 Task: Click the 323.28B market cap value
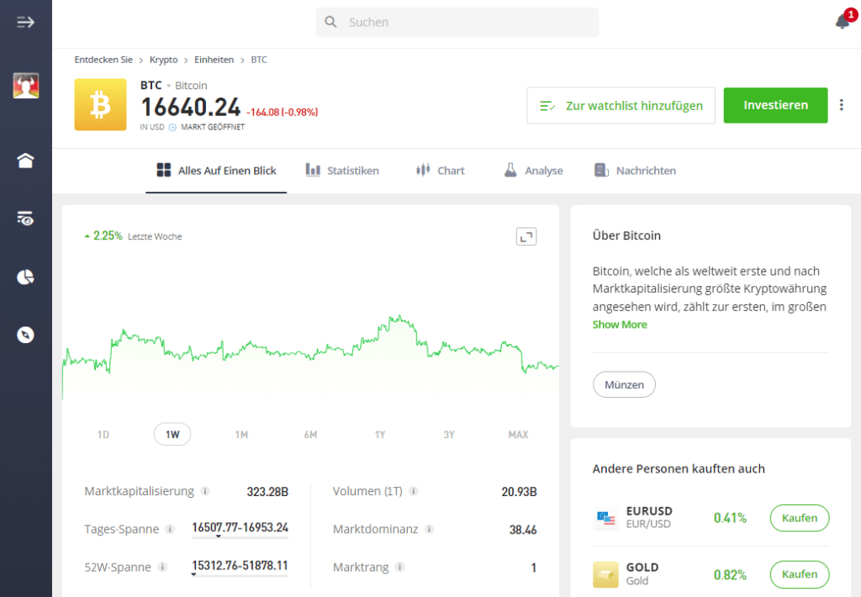(267, 492)
